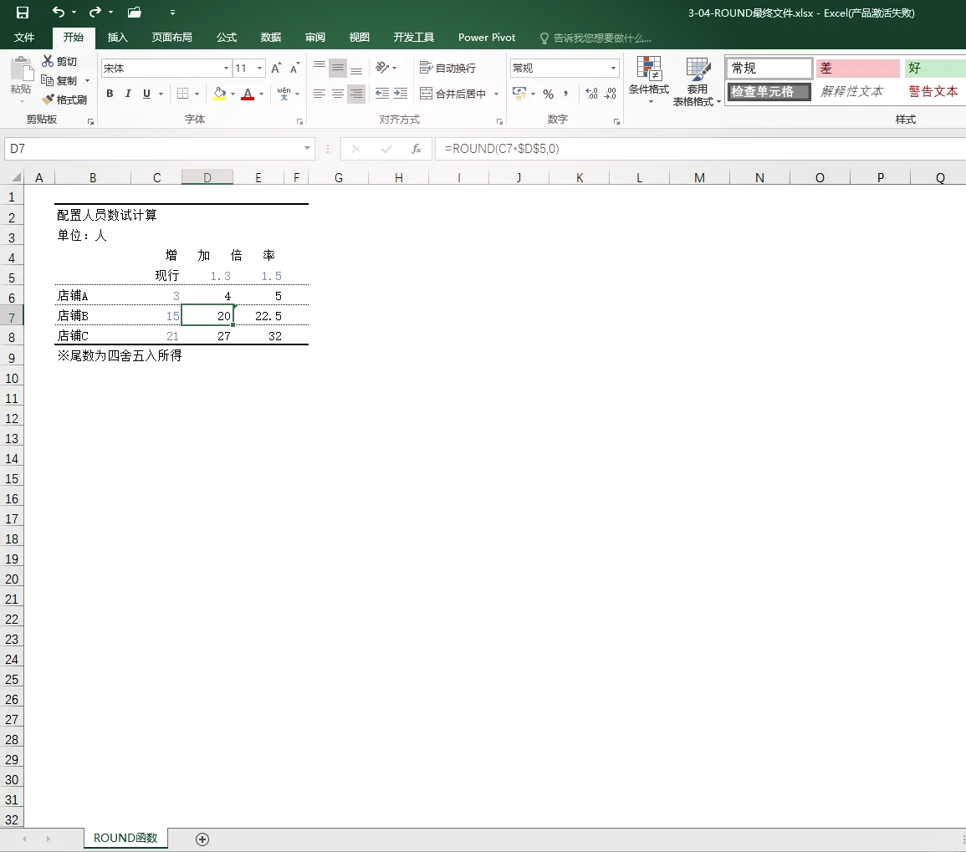Click the Undo arrow icon
966x852 pixels.
[x=59, y=12]
